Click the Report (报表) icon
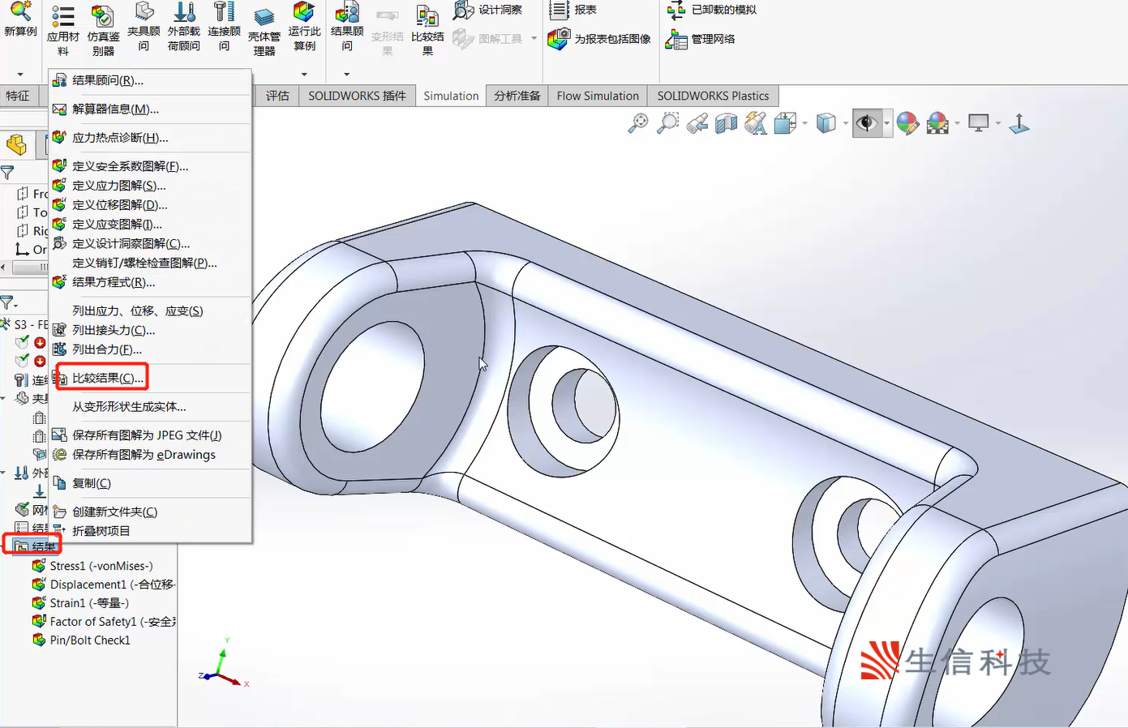The image size is (1128, 728). click(559, 10)
